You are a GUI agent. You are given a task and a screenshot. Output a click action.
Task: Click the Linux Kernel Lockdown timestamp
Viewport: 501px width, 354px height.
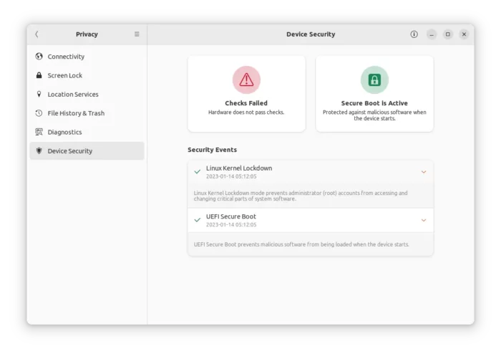click(x=231, y=176)
